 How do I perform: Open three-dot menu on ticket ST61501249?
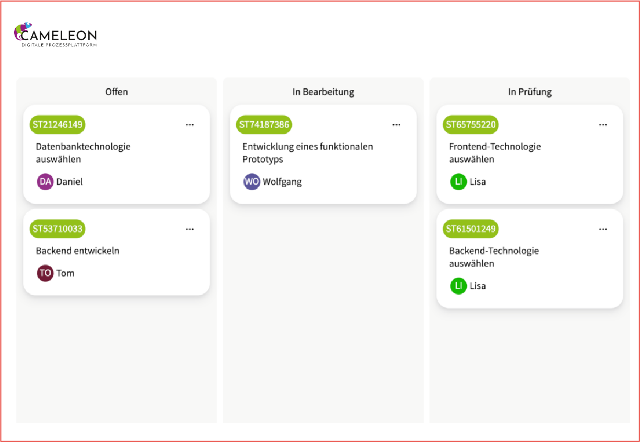[603, 229]
